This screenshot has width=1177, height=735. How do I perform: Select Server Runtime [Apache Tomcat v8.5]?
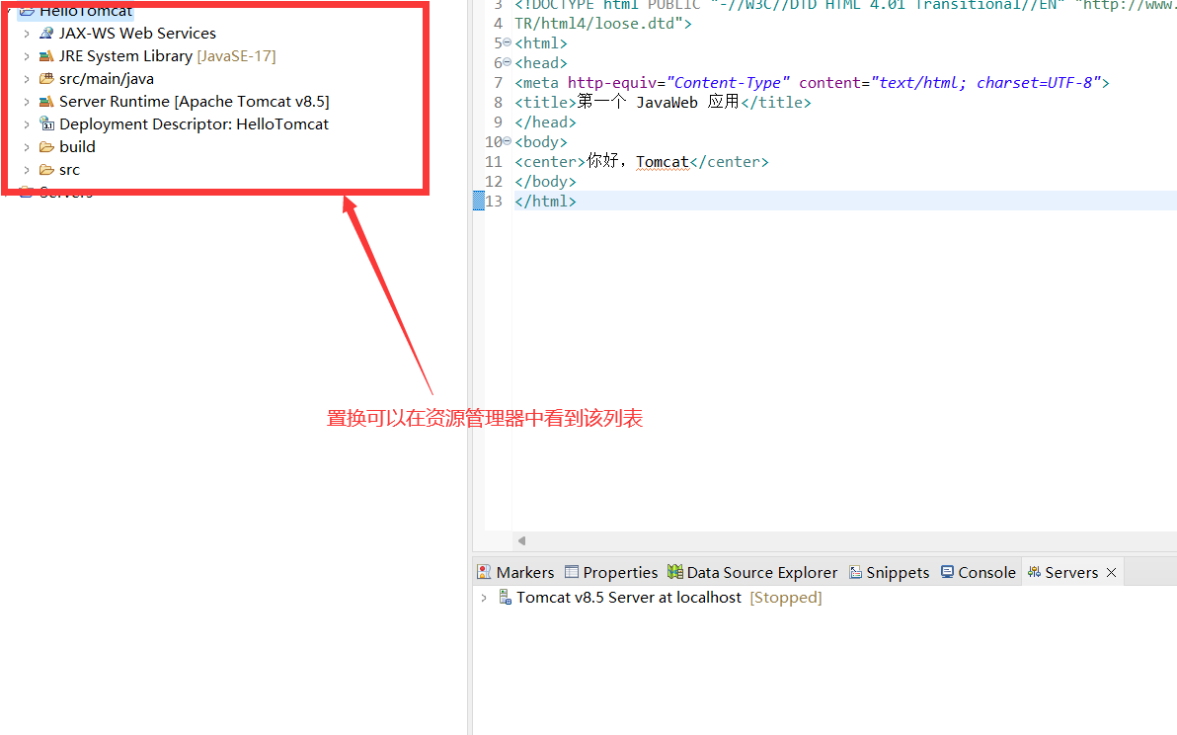tap(195, 102)
